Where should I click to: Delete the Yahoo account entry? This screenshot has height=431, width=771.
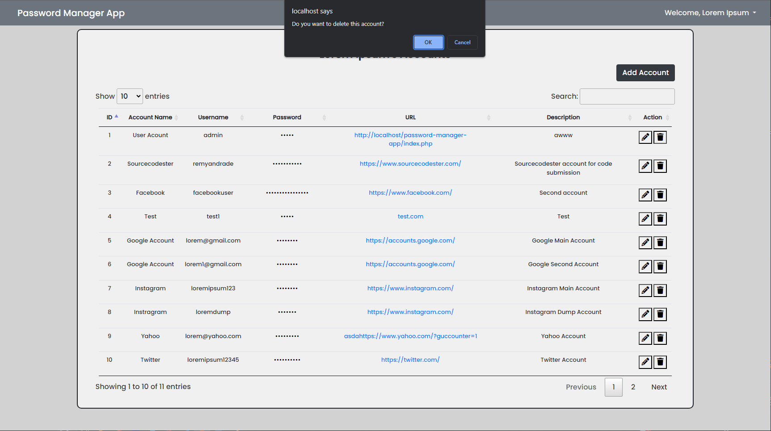click(660, 338)
